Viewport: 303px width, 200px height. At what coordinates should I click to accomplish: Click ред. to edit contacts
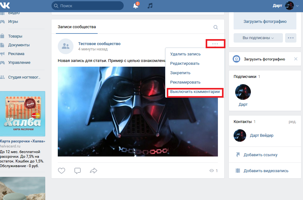pyautogui.click(x=292, y=122)
